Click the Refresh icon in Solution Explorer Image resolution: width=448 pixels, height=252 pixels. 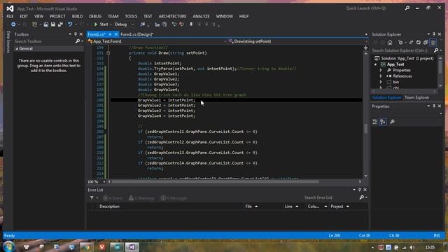pos(419,43)
